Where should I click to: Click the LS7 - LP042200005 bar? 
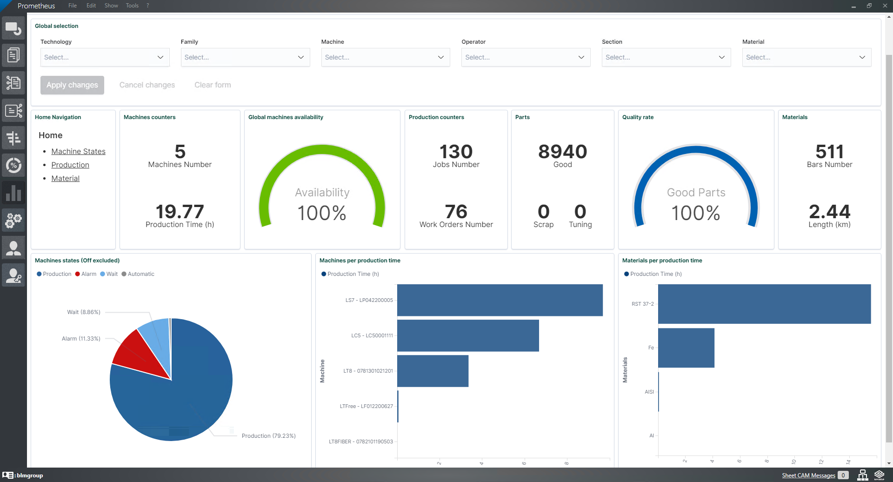tap(500, 300)
